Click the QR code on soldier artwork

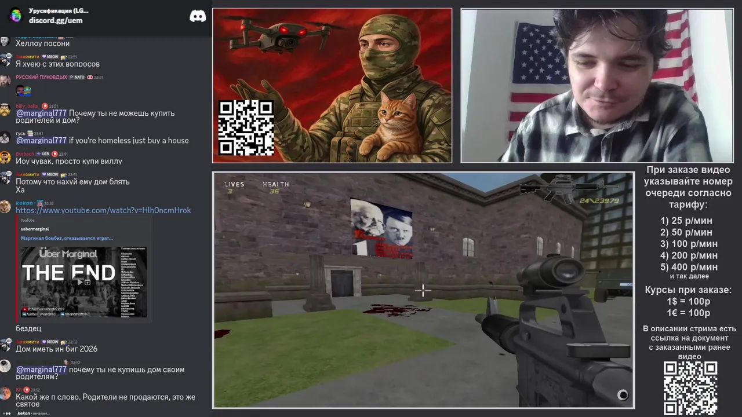(x=246, y=127)
